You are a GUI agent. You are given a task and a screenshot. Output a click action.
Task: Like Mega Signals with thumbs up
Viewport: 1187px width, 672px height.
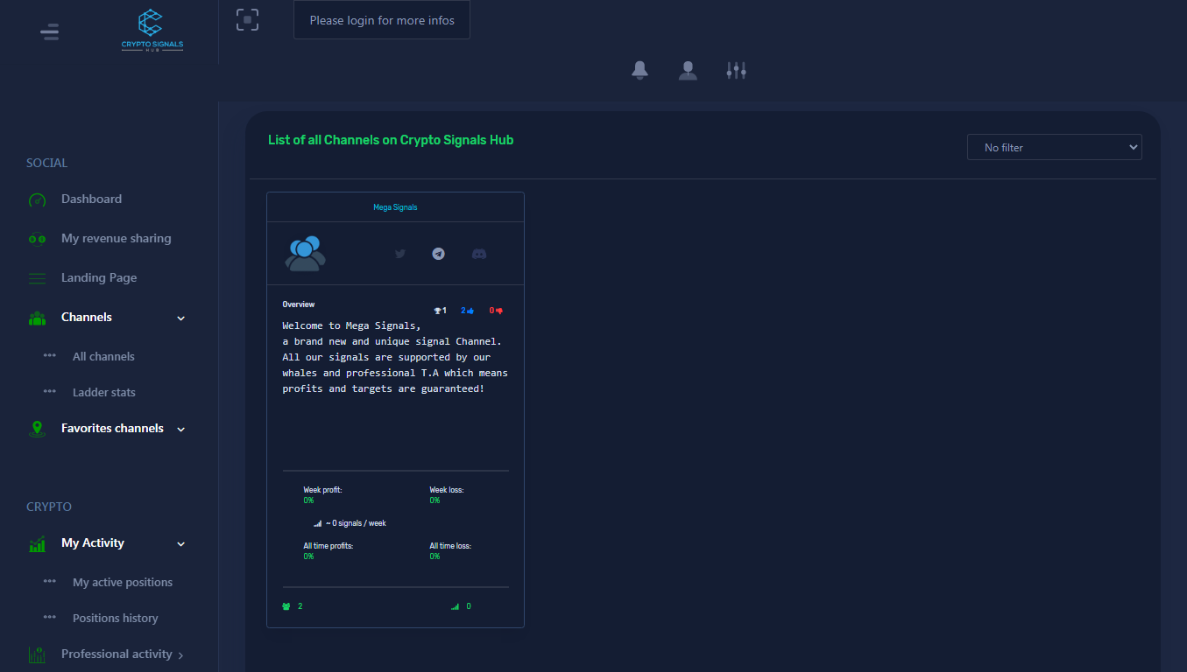pyautogui.click(x=470, y=311)
